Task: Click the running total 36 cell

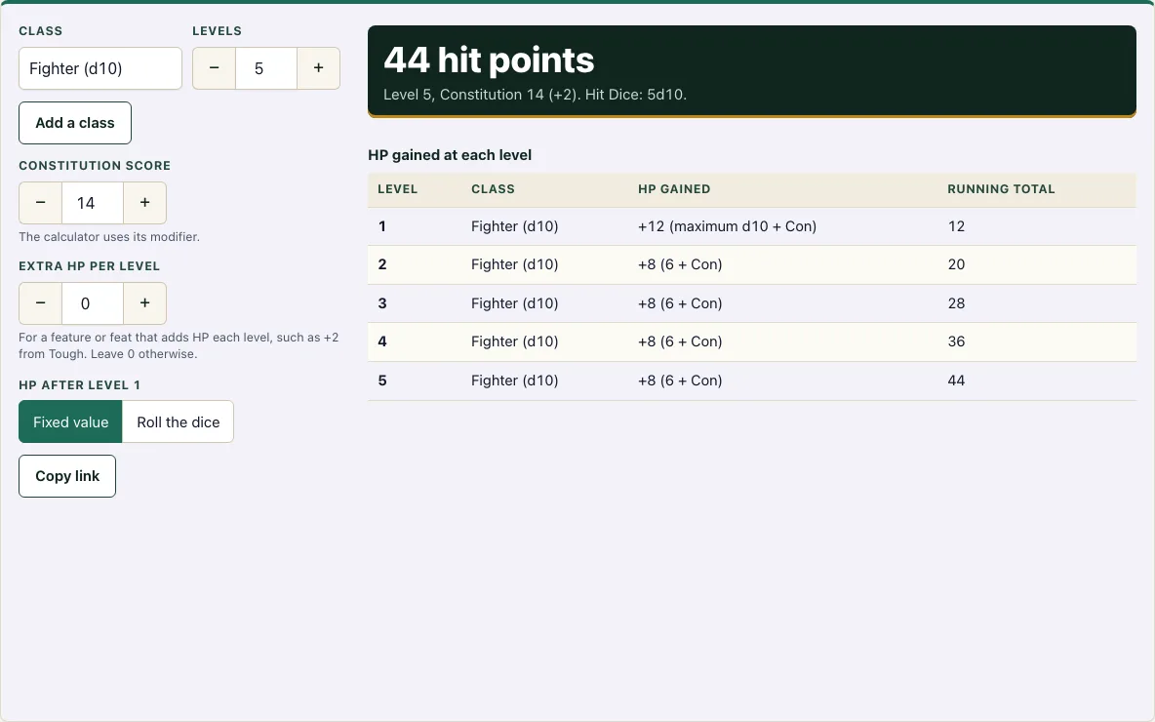Action: coord(956,341)
